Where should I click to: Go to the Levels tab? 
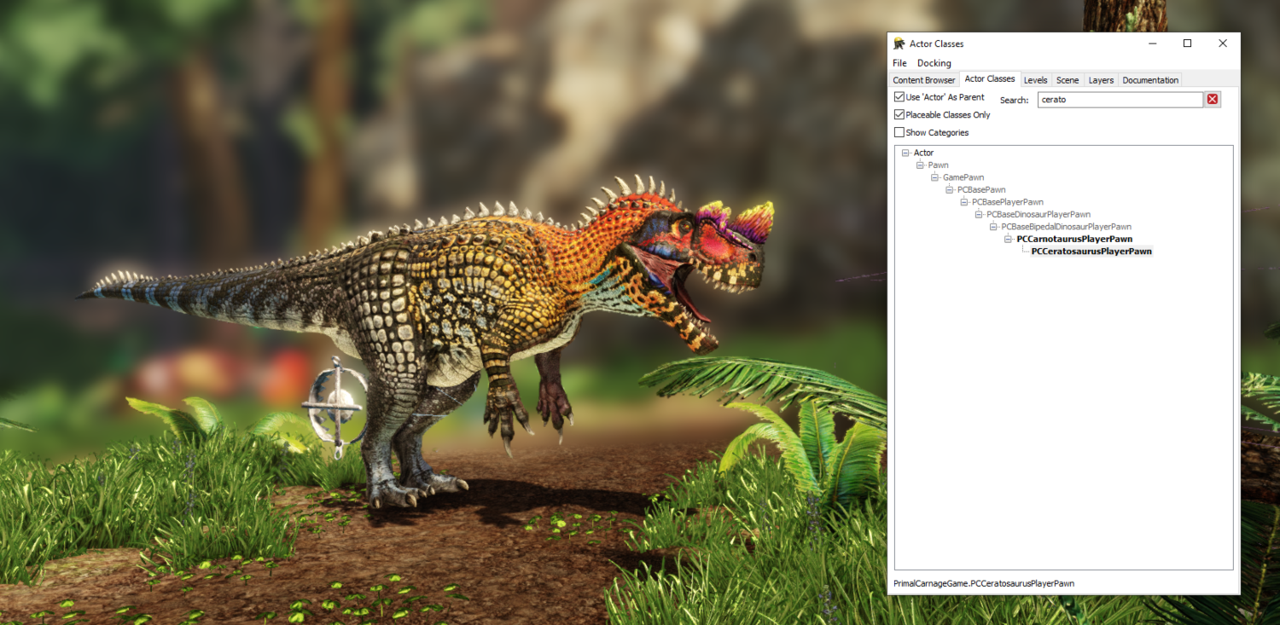(1036, 80)
